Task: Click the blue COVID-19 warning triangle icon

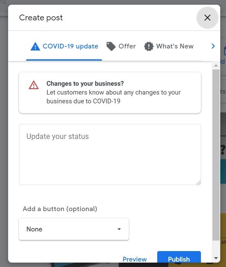Action: [x=35, y=46]
